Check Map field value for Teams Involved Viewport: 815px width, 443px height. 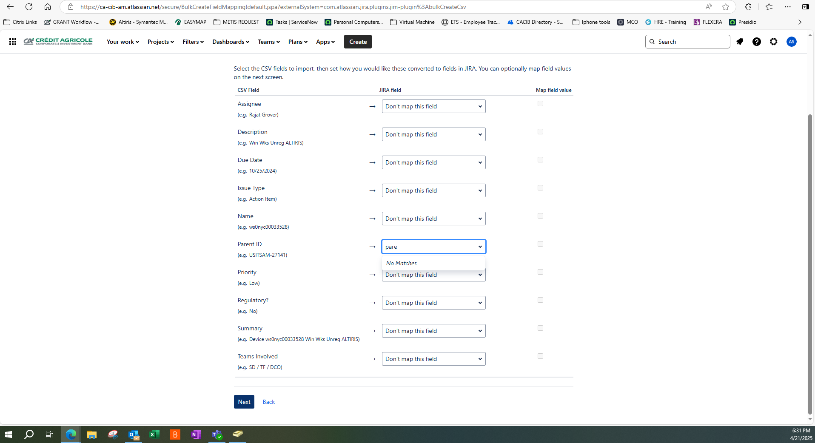(x=540, y=356)
